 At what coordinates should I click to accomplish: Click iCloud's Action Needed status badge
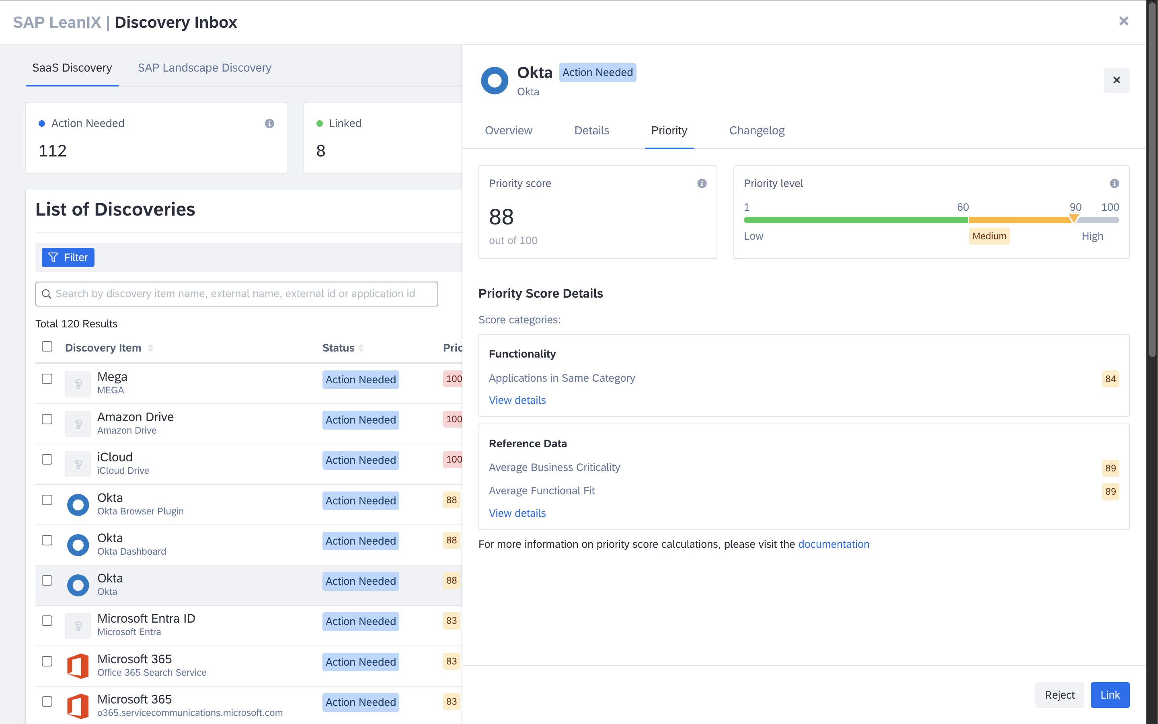[361, 460]
